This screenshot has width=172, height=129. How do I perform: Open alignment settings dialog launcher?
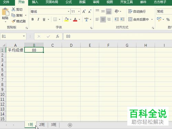[153, 28]
